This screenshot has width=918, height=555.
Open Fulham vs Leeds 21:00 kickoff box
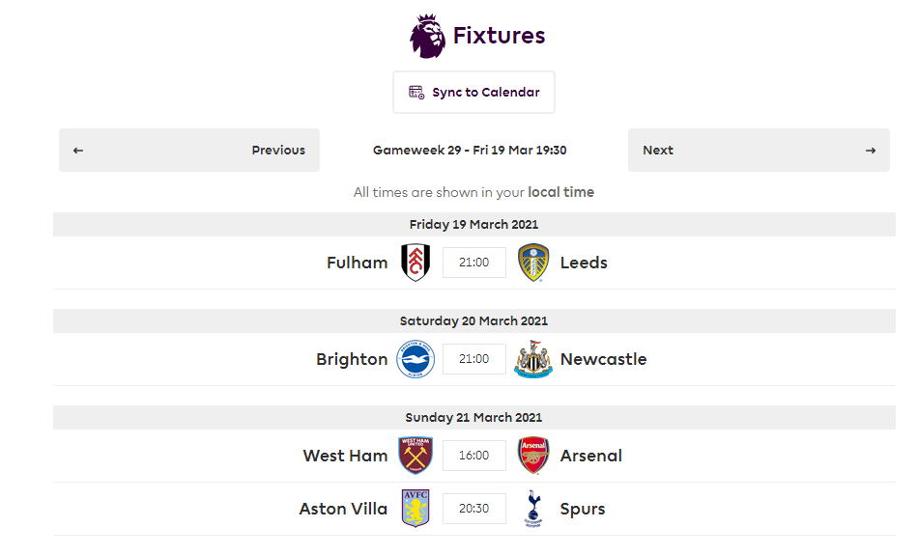point(474,263)
